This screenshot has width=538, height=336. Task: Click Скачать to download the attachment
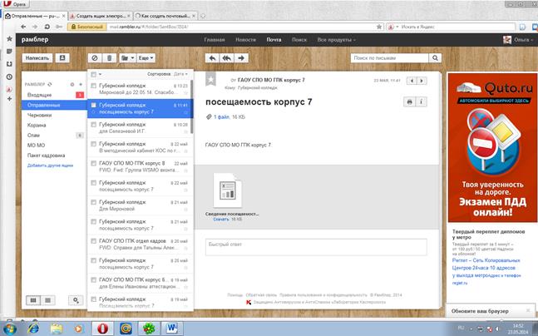[x=221, y=219]
